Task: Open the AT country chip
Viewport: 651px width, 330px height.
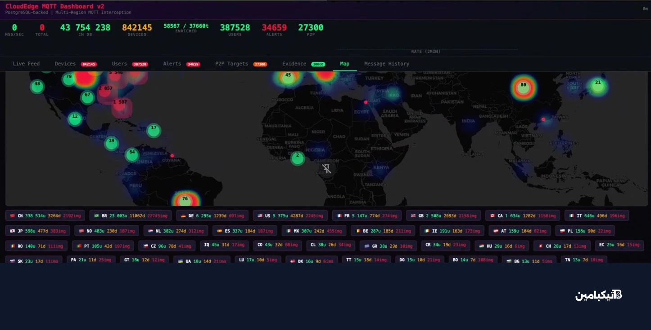Action: point(520,231)
